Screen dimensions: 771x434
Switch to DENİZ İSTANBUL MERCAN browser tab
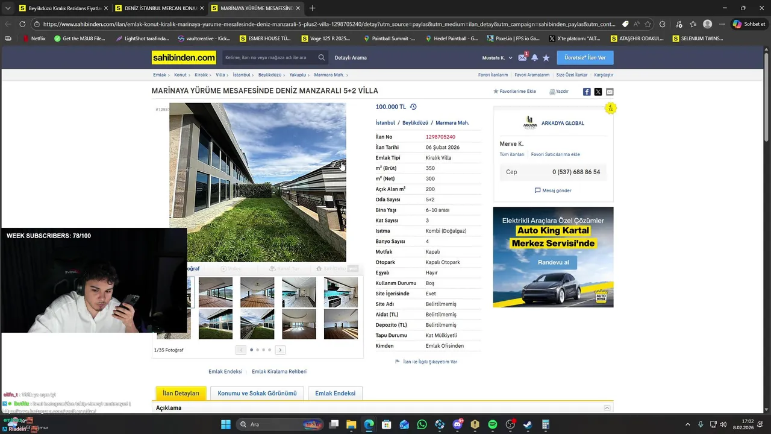(160, 8)
